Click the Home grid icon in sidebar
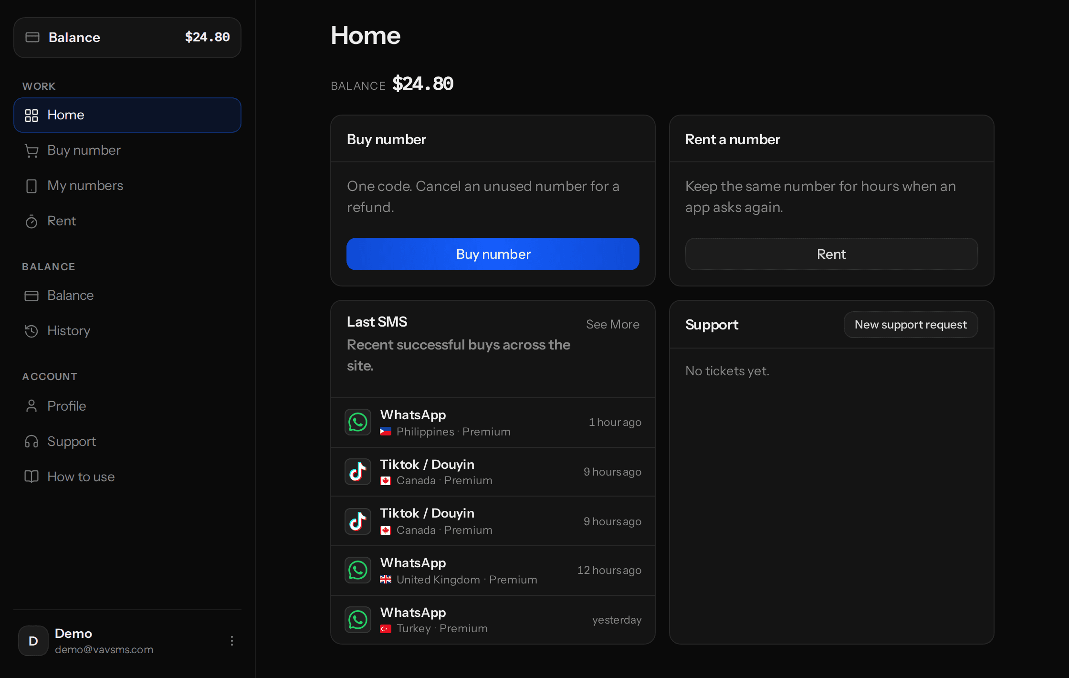The width and height of the screenshot is (1069, 678). pyautogui.click(x=31, y=115)
